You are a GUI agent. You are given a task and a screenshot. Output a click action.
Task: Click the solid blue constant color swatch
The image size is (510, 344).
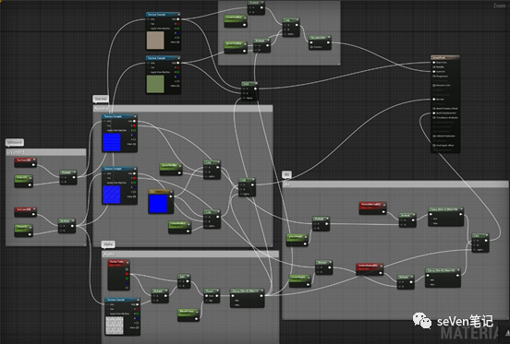(x=158, y=204)
